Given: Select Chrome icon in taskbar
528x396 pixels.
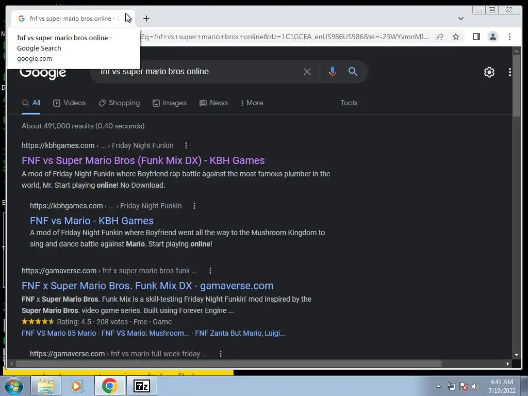Looking at the screenshot, I should coord(109,386).
